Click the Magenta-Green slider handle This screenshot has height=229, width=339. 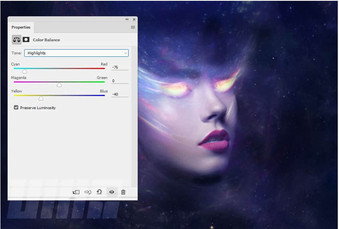point(59,85)
